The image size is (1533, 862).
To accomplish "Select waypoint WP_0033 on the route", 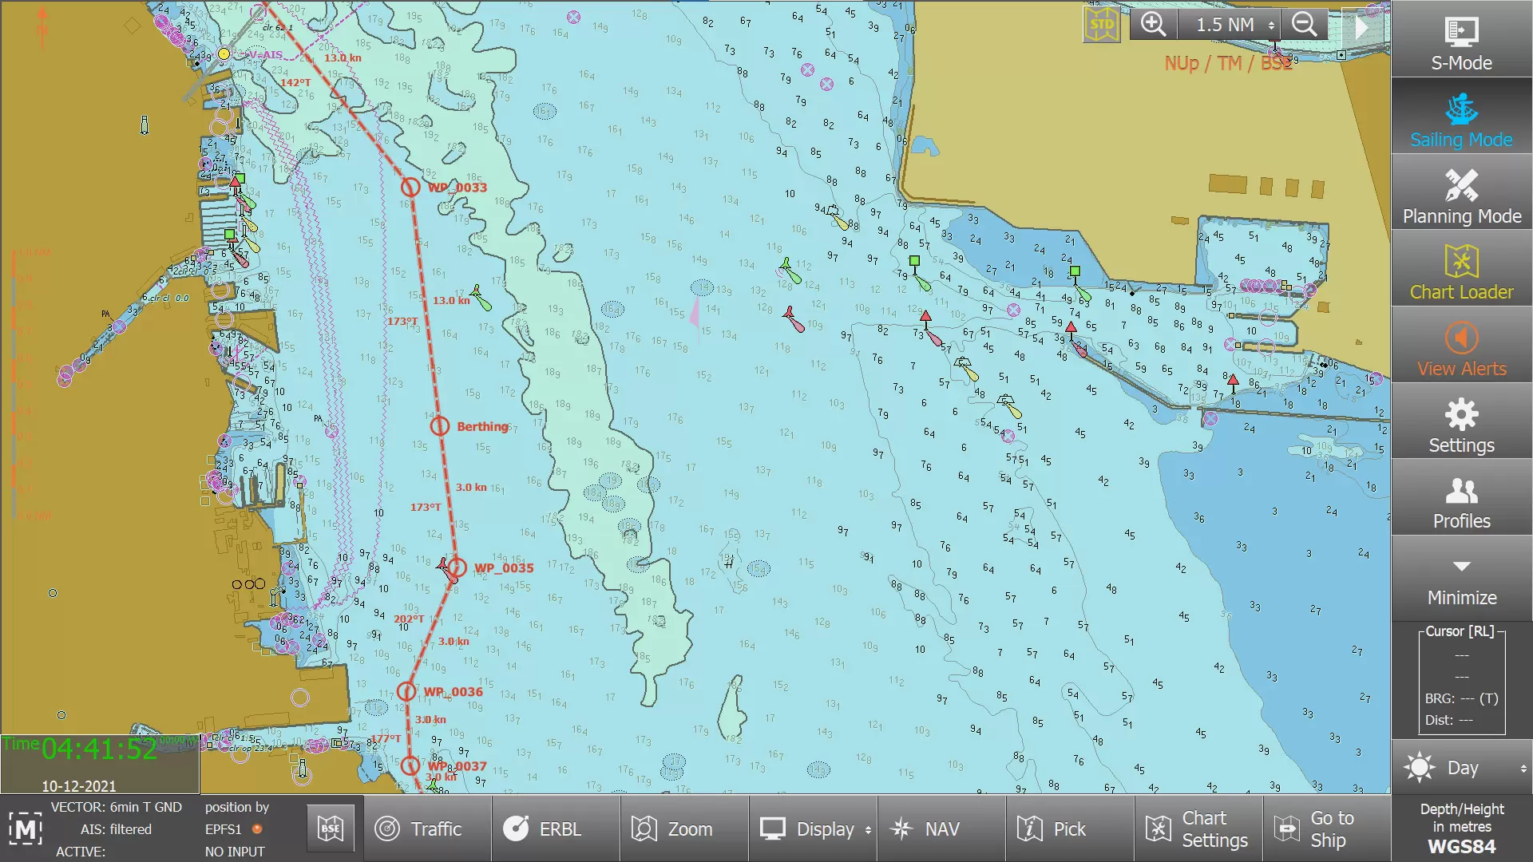I will (x=410, y=187).
